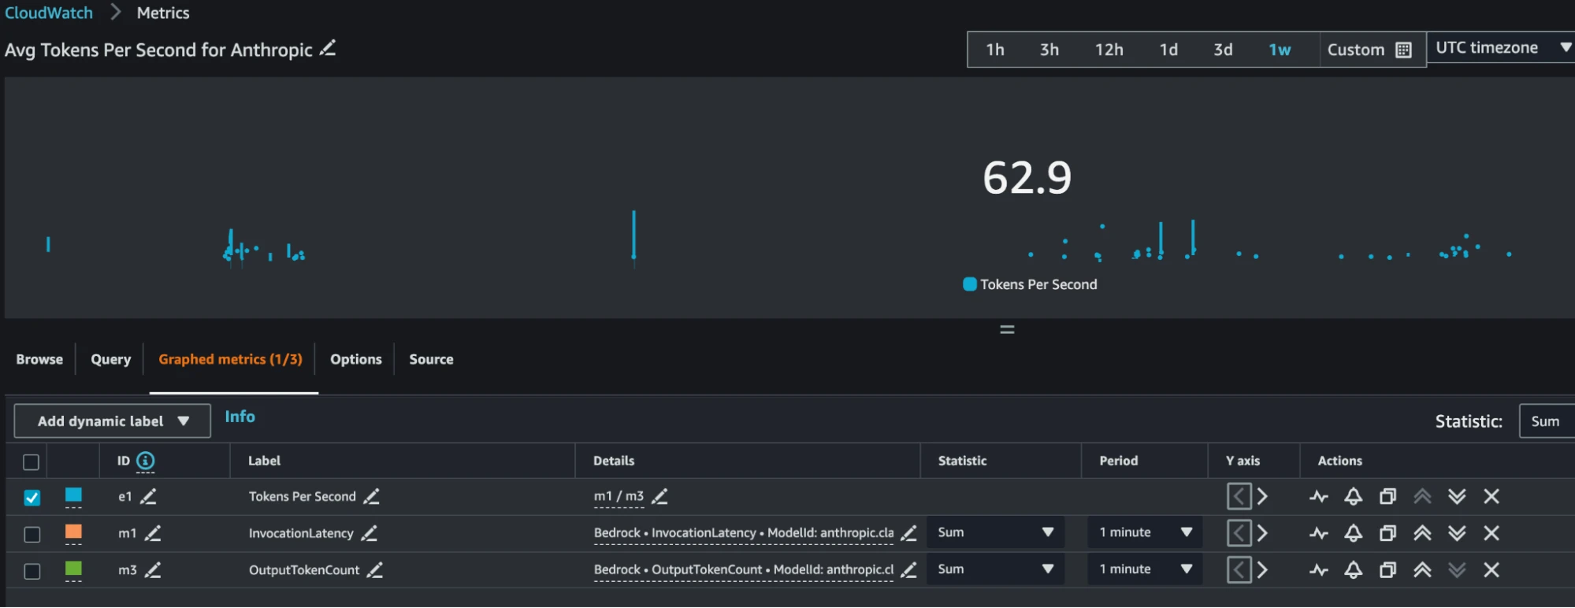Edit the Tokens Per Second label
Viewport: 1575px width, 608px height.
pos(372,496)
